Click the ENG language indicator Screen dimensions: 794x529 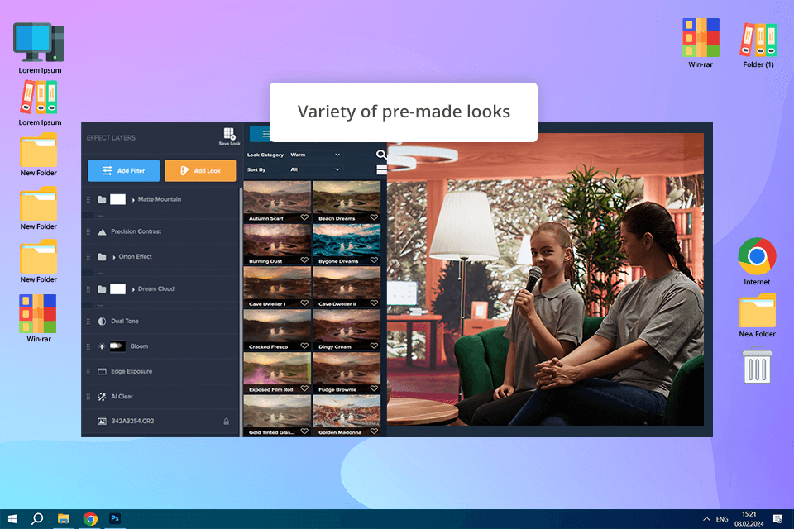722,519
